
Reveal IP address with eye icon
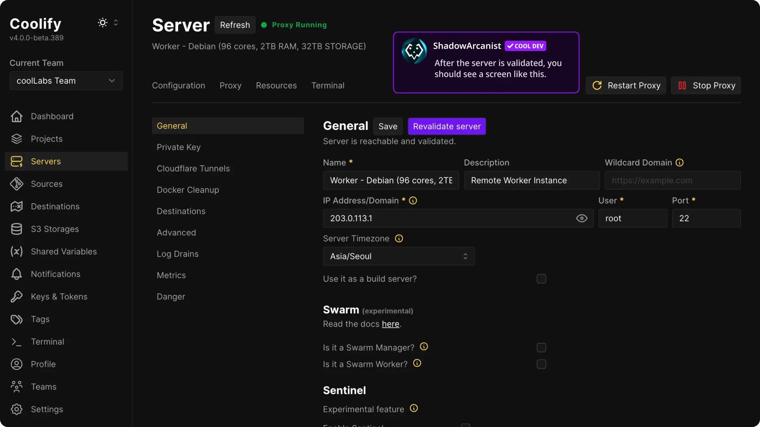(x=581, y=218)
